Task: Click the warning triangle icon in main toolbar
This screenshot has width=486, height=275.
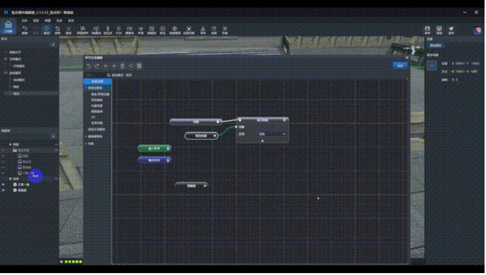Action: 203,29
